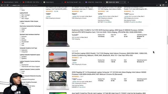Open the browser extensions puzzle icon
This screenshot has width=168, height=94.
pos(160,5)
